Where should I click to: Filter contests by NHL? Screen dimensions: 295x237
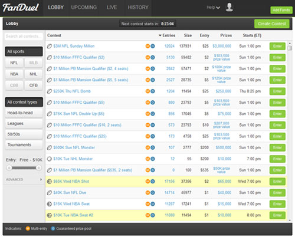34,74
